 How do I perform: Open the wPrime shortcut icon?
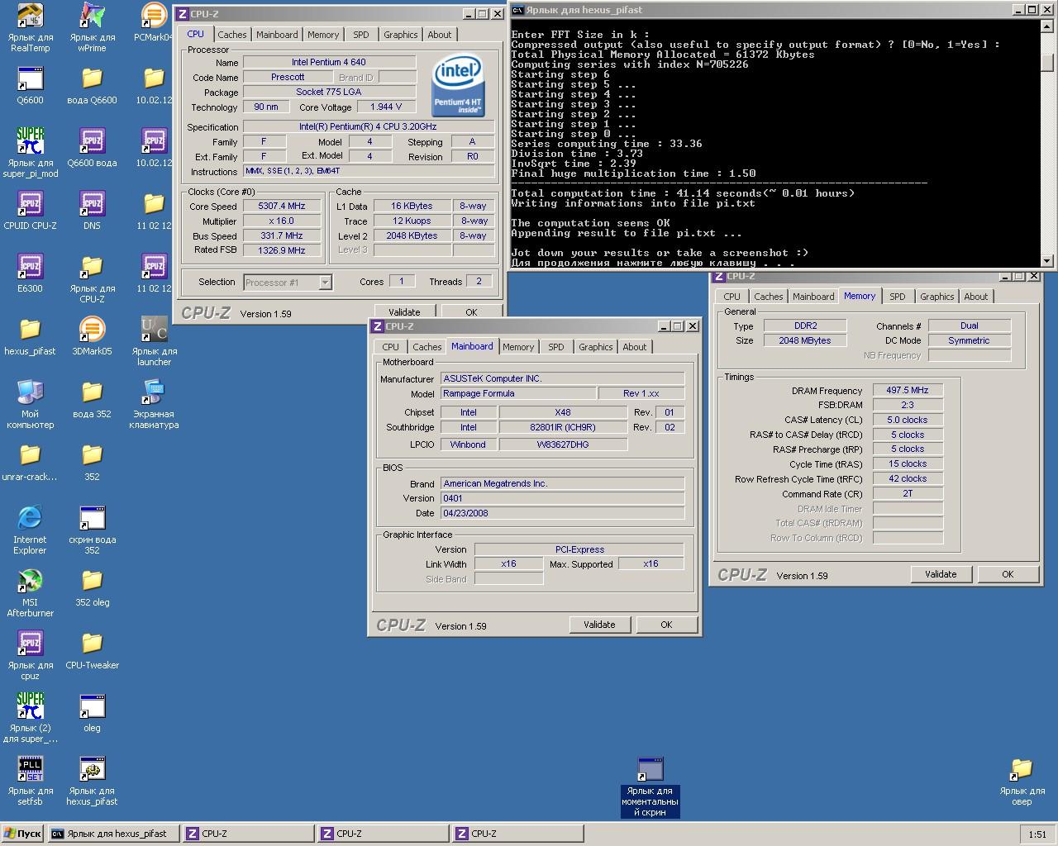click(92, 17)
